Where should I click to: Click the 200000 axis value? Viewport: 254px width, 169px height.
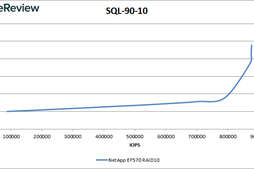coord(42,136)
